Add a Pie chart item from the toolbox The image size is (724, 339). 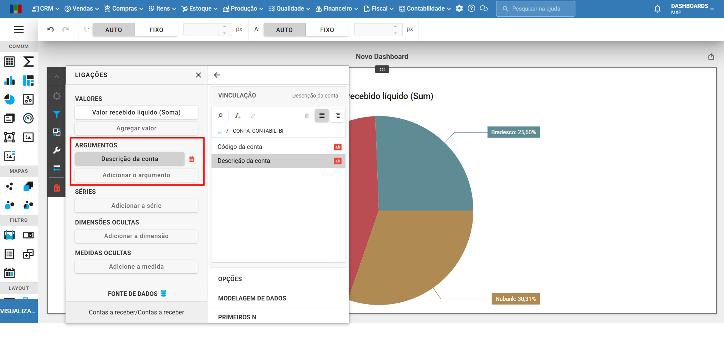pyautogui.click(x=9, y=99)
